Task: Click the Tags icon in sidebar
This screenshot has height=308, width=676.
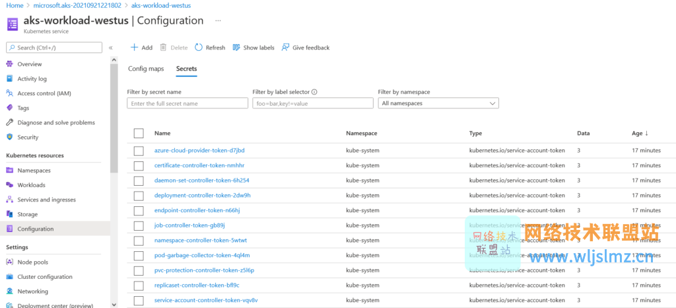Action: coord(9,108)
